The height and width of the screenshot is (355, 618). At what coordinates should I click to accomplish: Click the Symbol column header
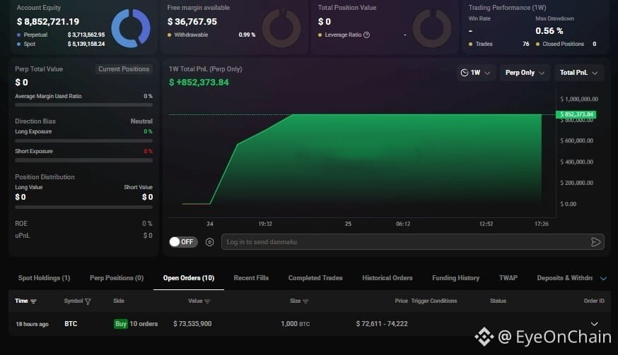coord(74,301)
